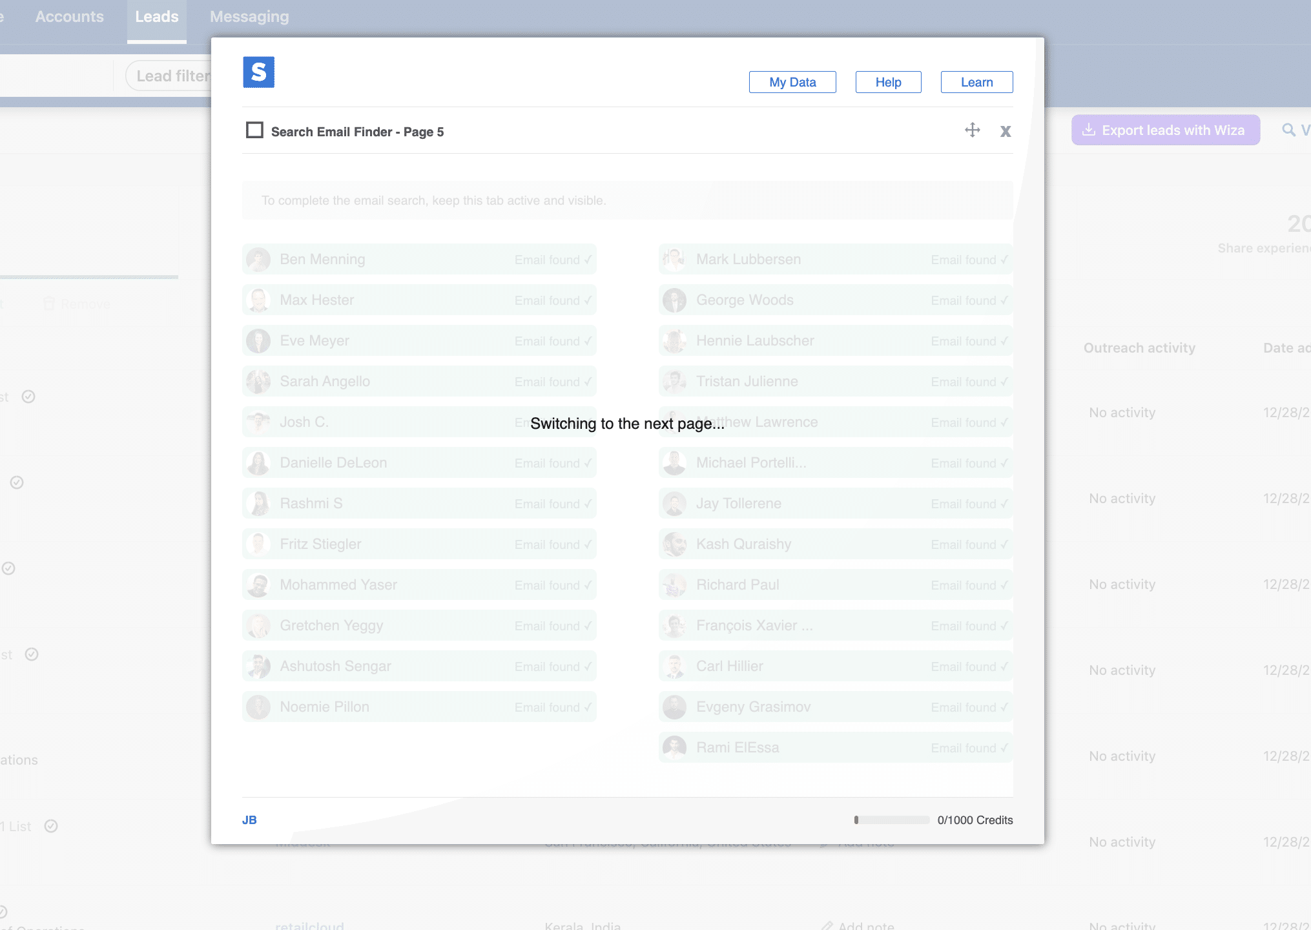Toggle the Search Email Finder header checkbox
Image resolution: width=1311 pixels, height=930 pixels.
254,130
